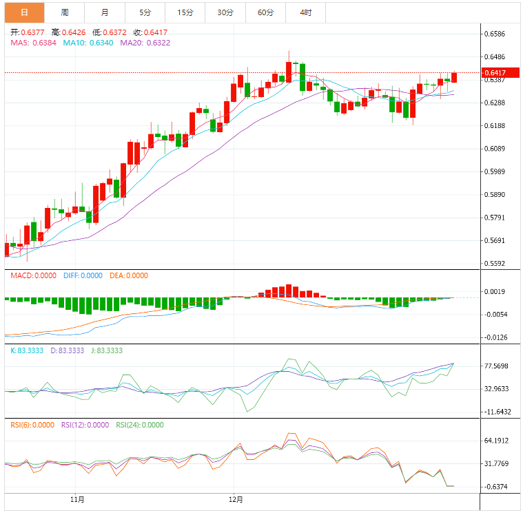Click the 12月 date axis label
Screen dimensions: 523x515
[236, 499]
